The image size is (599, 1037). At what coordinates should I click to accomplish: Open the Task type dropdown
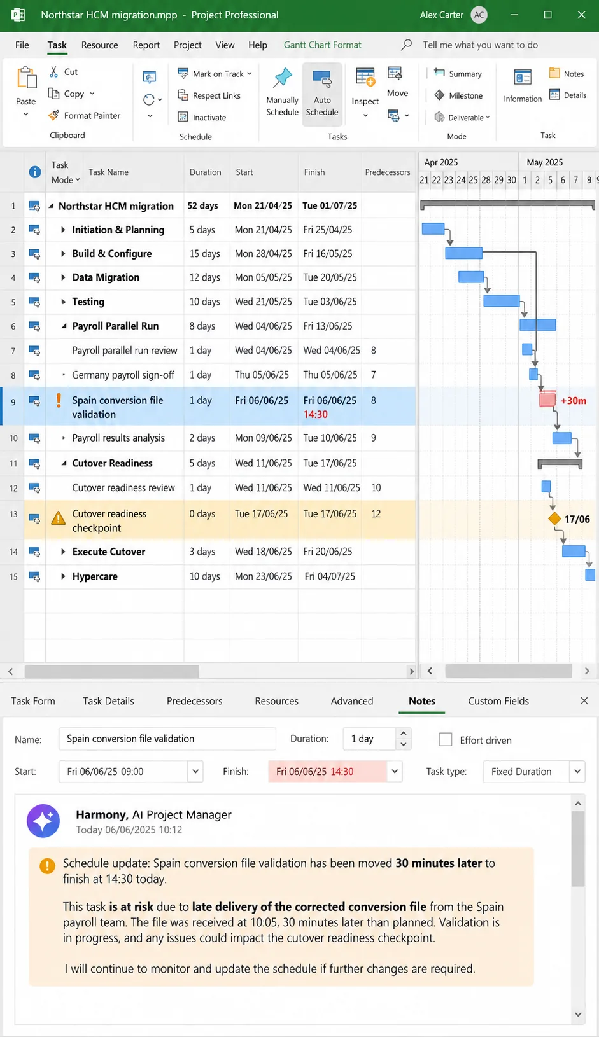[577, 771]
